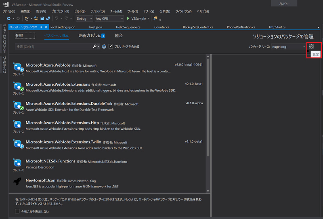
Task: Click the Save floppy disk icon
Action: 42,19
